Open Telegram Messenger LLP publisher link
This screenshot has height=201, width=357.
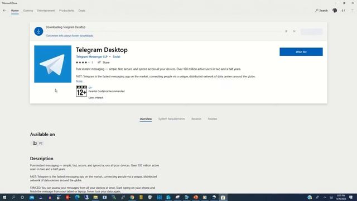[x=91, y=57]
